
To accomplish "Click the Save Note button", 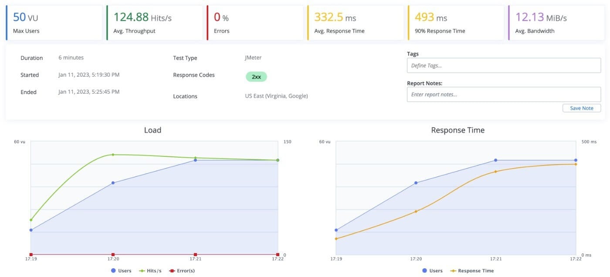I will [582, 108].
